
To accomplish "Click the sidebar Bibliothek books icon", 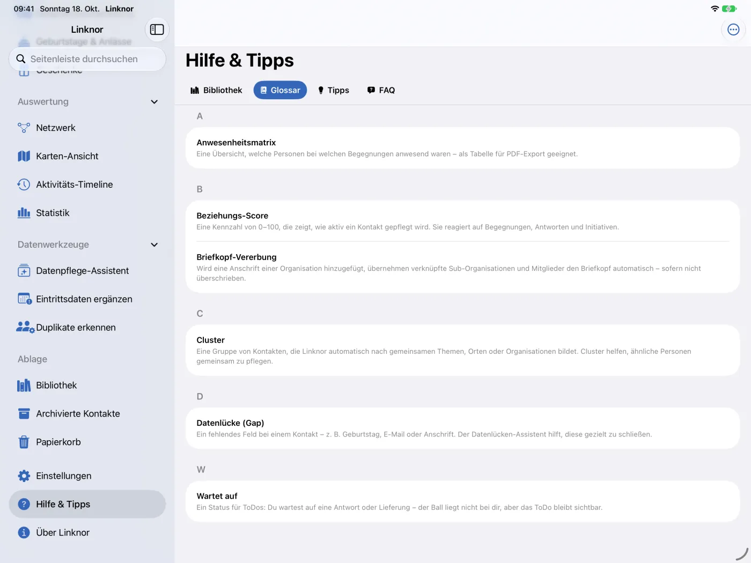I will click(24, 386).
